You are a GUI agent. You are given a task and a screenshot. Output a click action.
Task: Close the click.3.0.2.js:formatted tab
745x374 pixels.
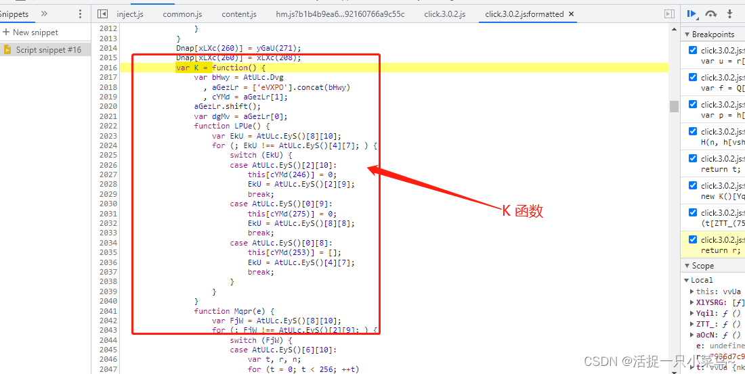572,14
